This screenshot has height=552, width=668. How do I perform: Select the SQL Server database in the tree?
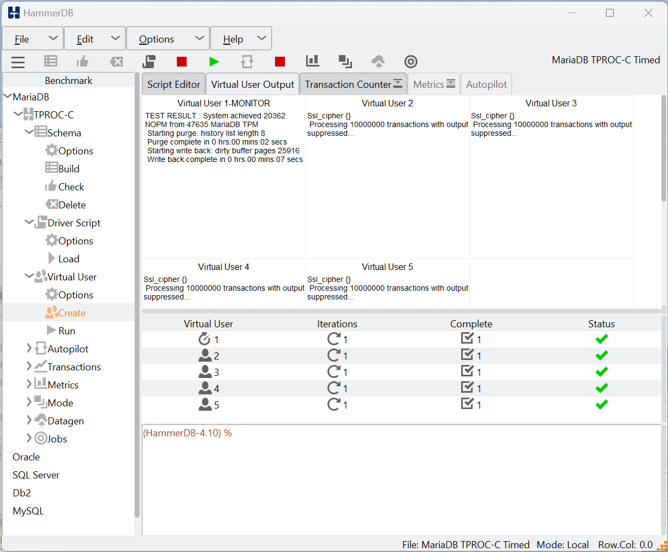(36, 475)
